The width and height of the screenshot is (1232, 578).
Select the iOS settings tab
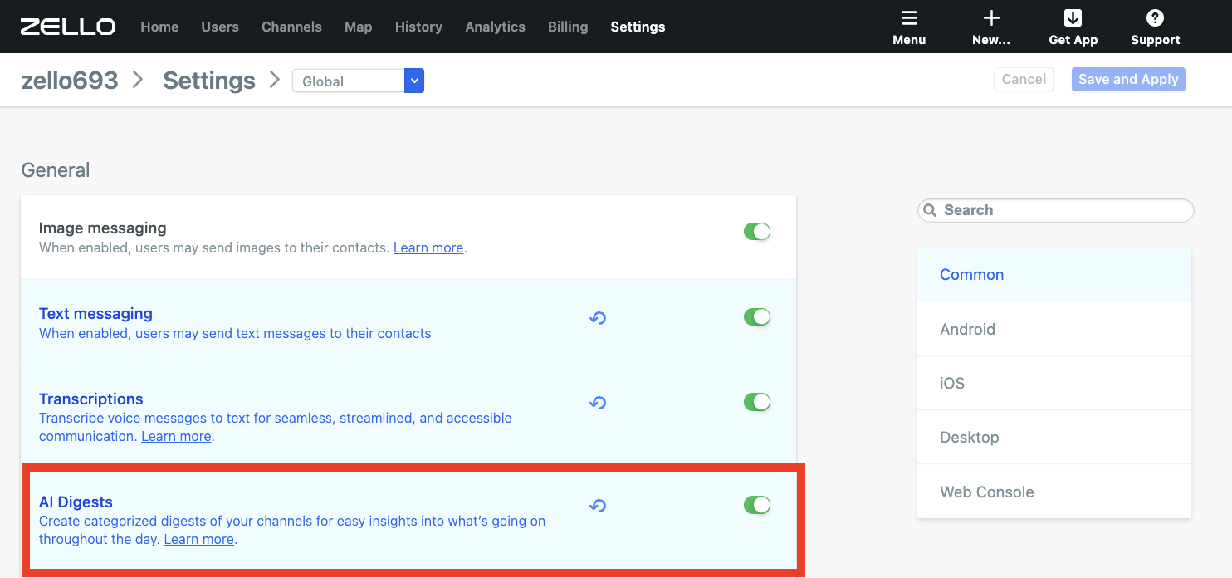click(1054, 383)
